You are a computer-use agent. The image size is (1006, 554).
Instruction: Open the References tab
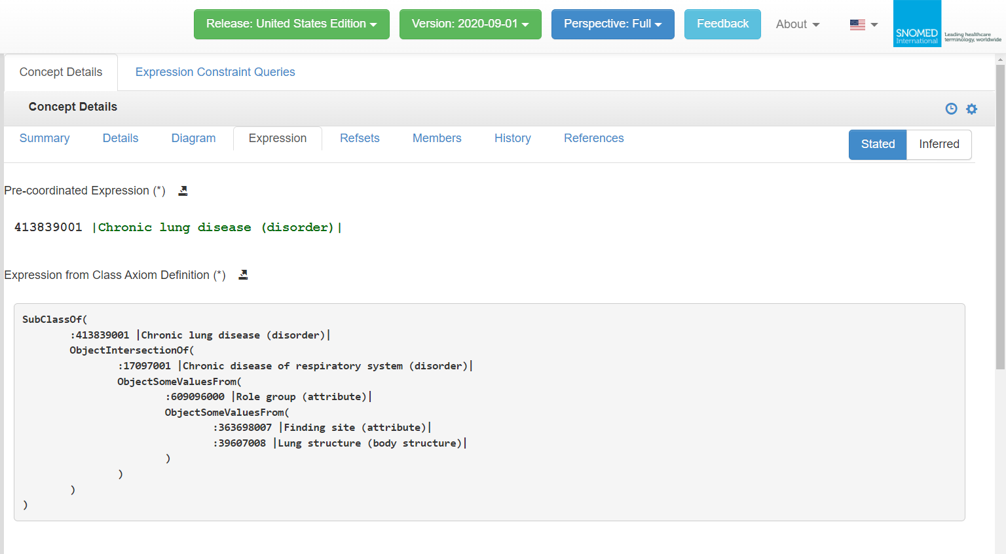click(593, 138)
